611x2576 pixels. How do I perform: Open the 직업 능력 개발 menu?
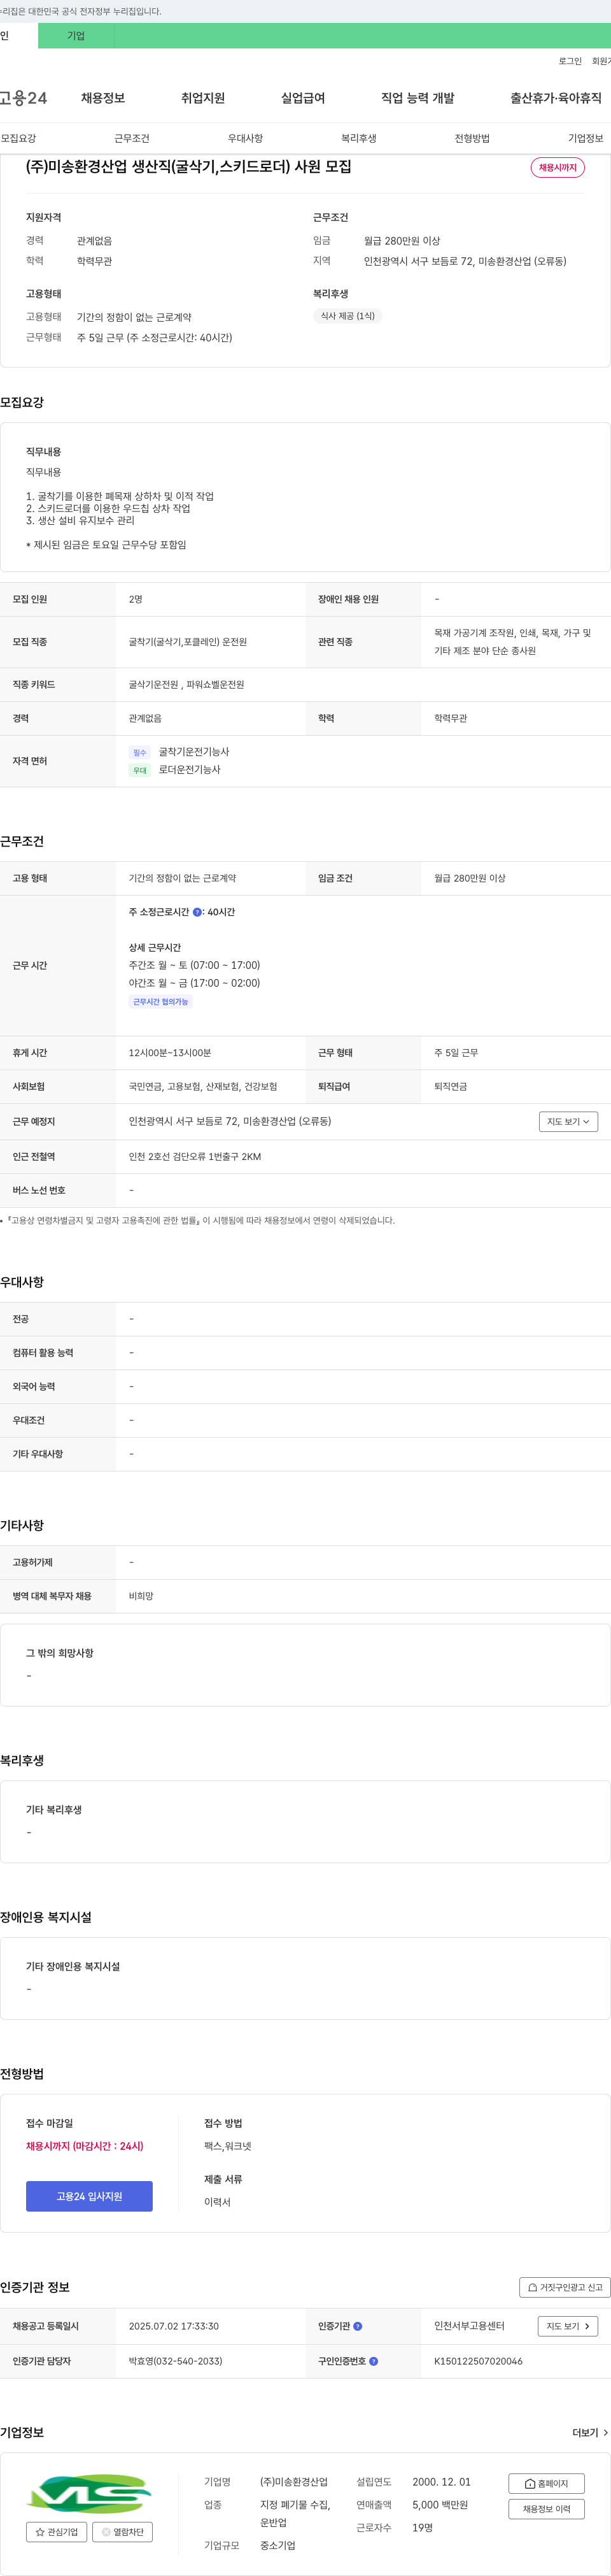click(x=418, y=98)
